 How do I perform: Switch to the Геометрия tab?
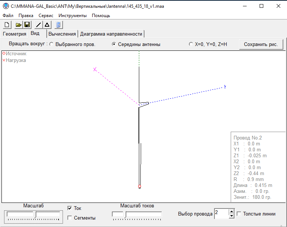tap(14, 34)
